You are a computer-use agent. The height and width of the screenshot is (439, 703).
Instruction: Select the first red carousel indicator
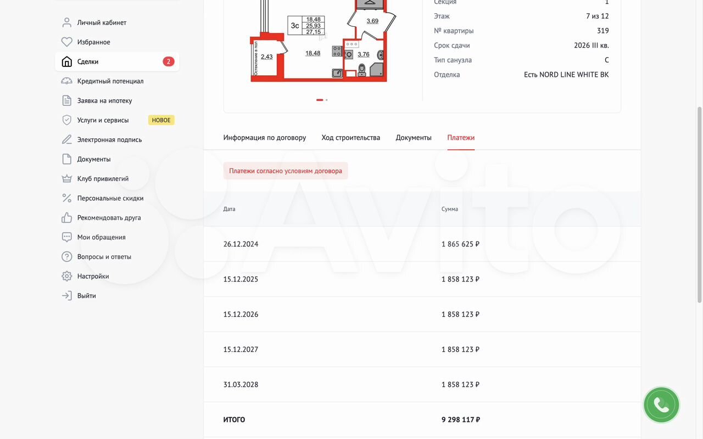[320, 100]
